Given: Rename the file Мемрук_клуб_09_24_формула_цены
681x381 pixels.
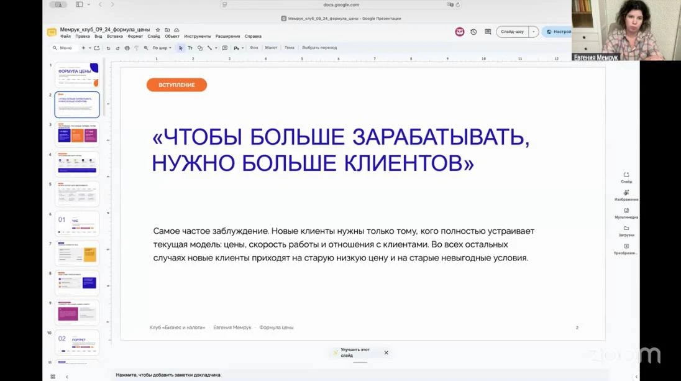Looking at the screenshot, I should 104,30.
